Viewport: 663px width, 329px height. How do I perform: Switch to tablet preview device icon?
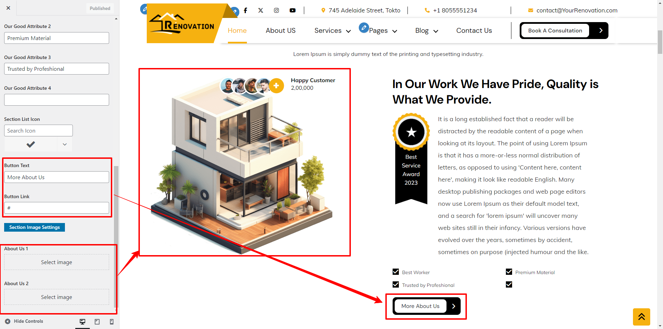[97, 322]
